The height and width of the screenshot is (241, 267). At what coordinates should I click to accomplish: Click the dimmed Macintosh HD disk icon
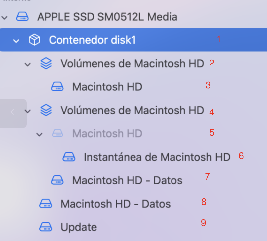coord(57,134)
